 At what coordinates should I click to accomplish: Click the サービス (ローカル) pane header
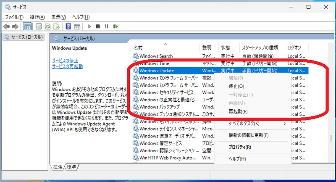(192, 38)
